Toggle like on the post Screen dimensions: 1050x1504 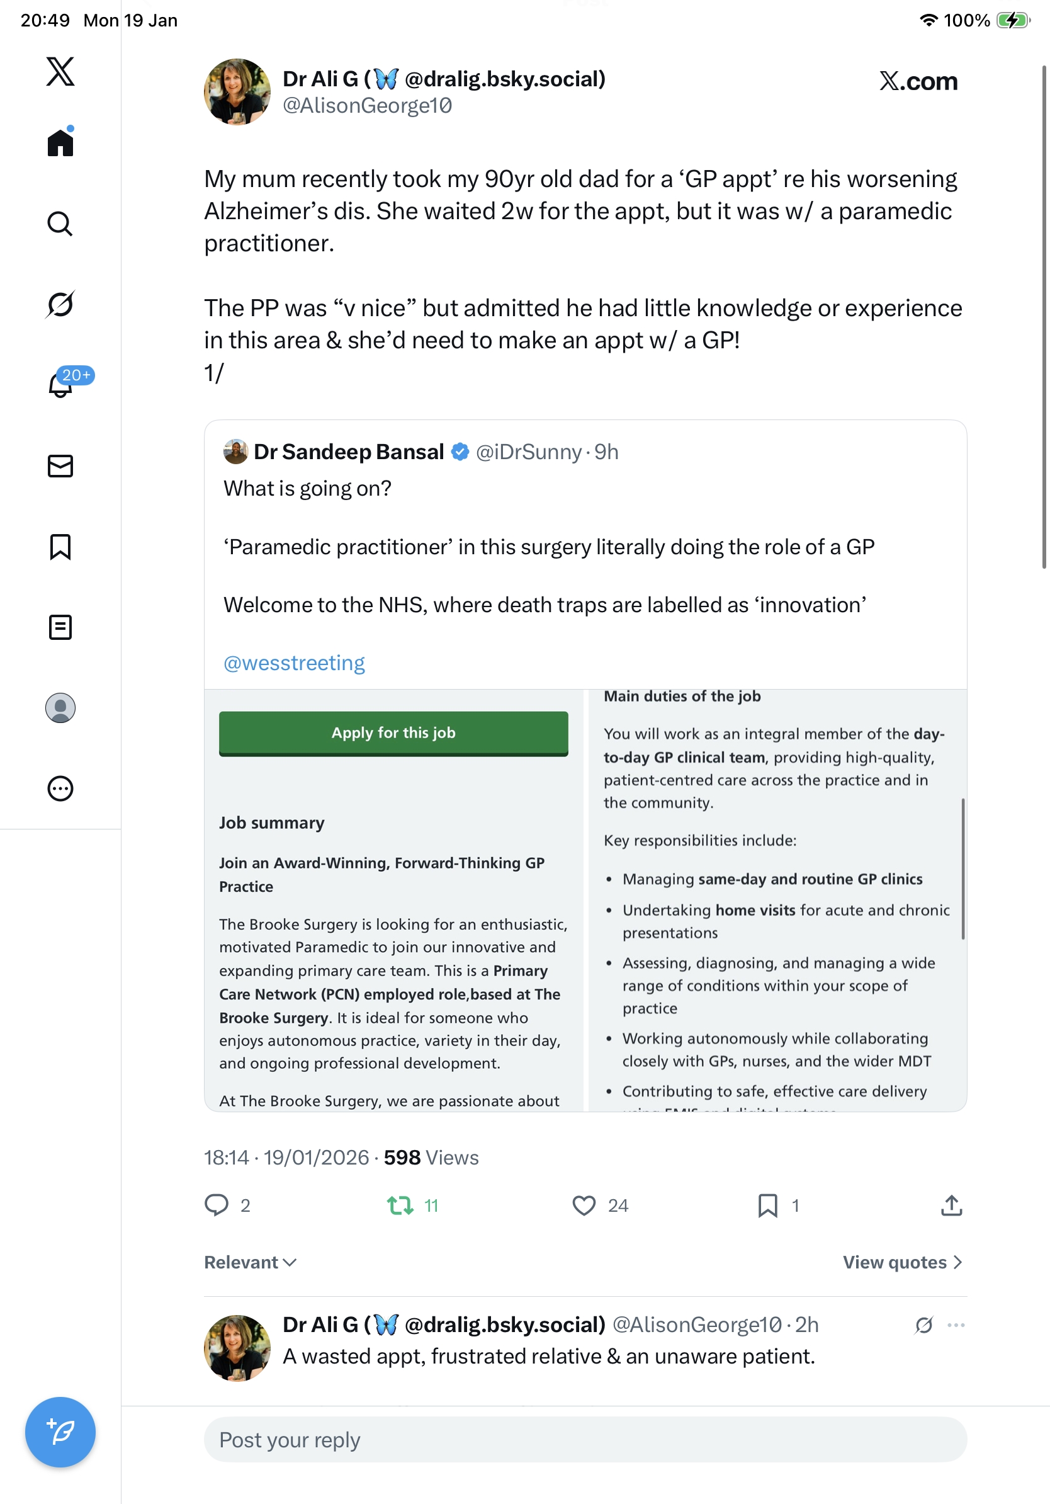(584, 1205)
